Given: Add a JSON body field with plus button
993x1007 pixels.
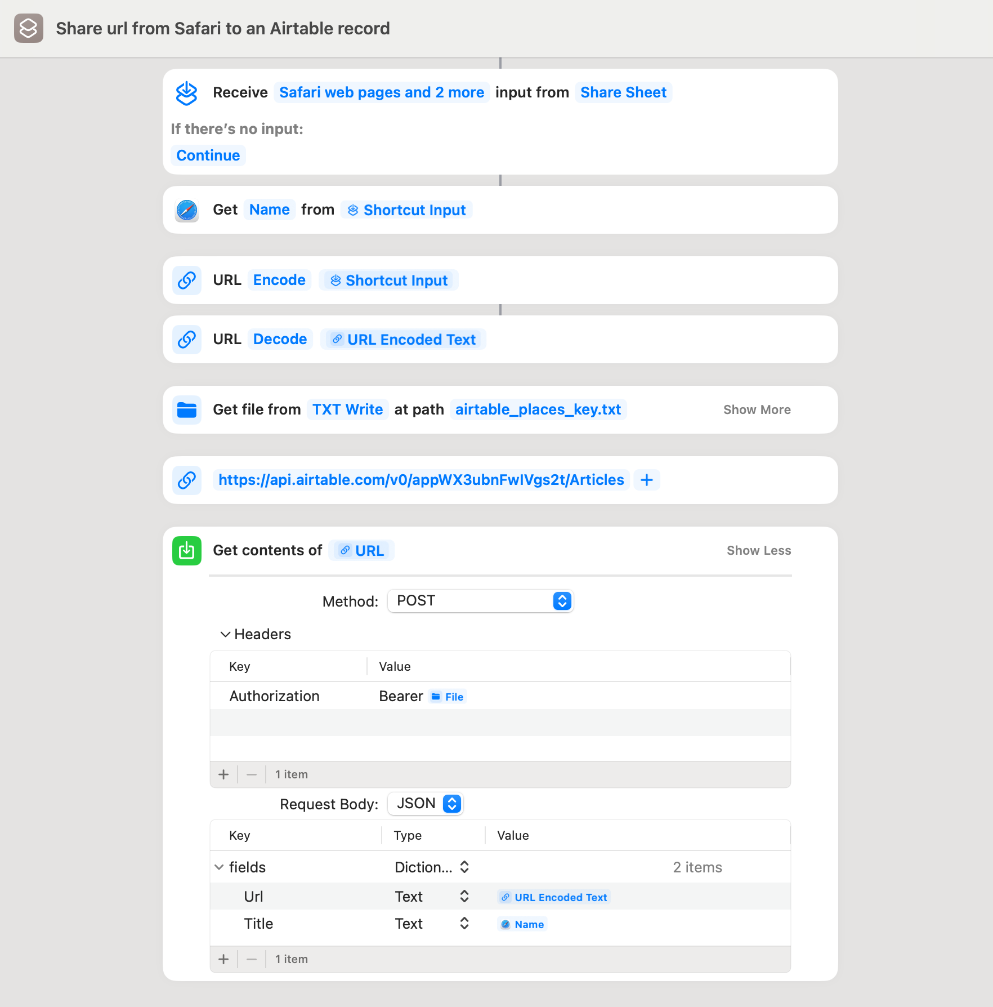Looking at the screenshot, I should click(x=223, y=959).
